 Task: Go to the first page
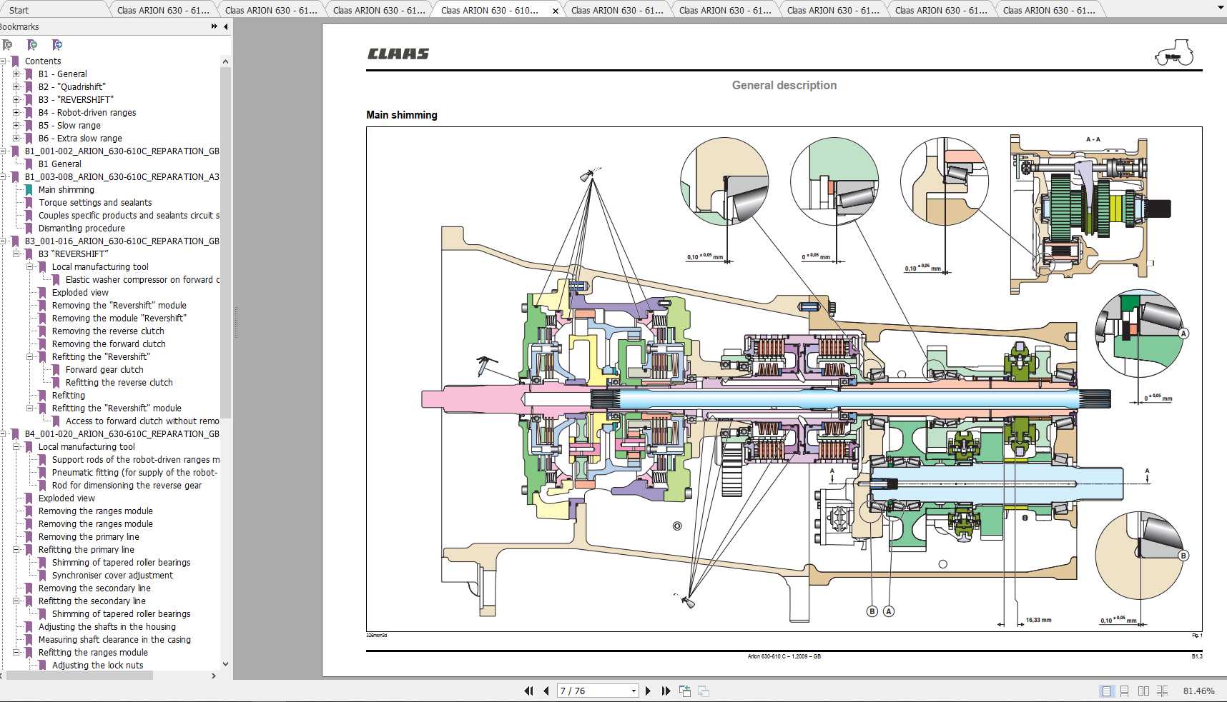pyautogui.click(x=529, y=691)
